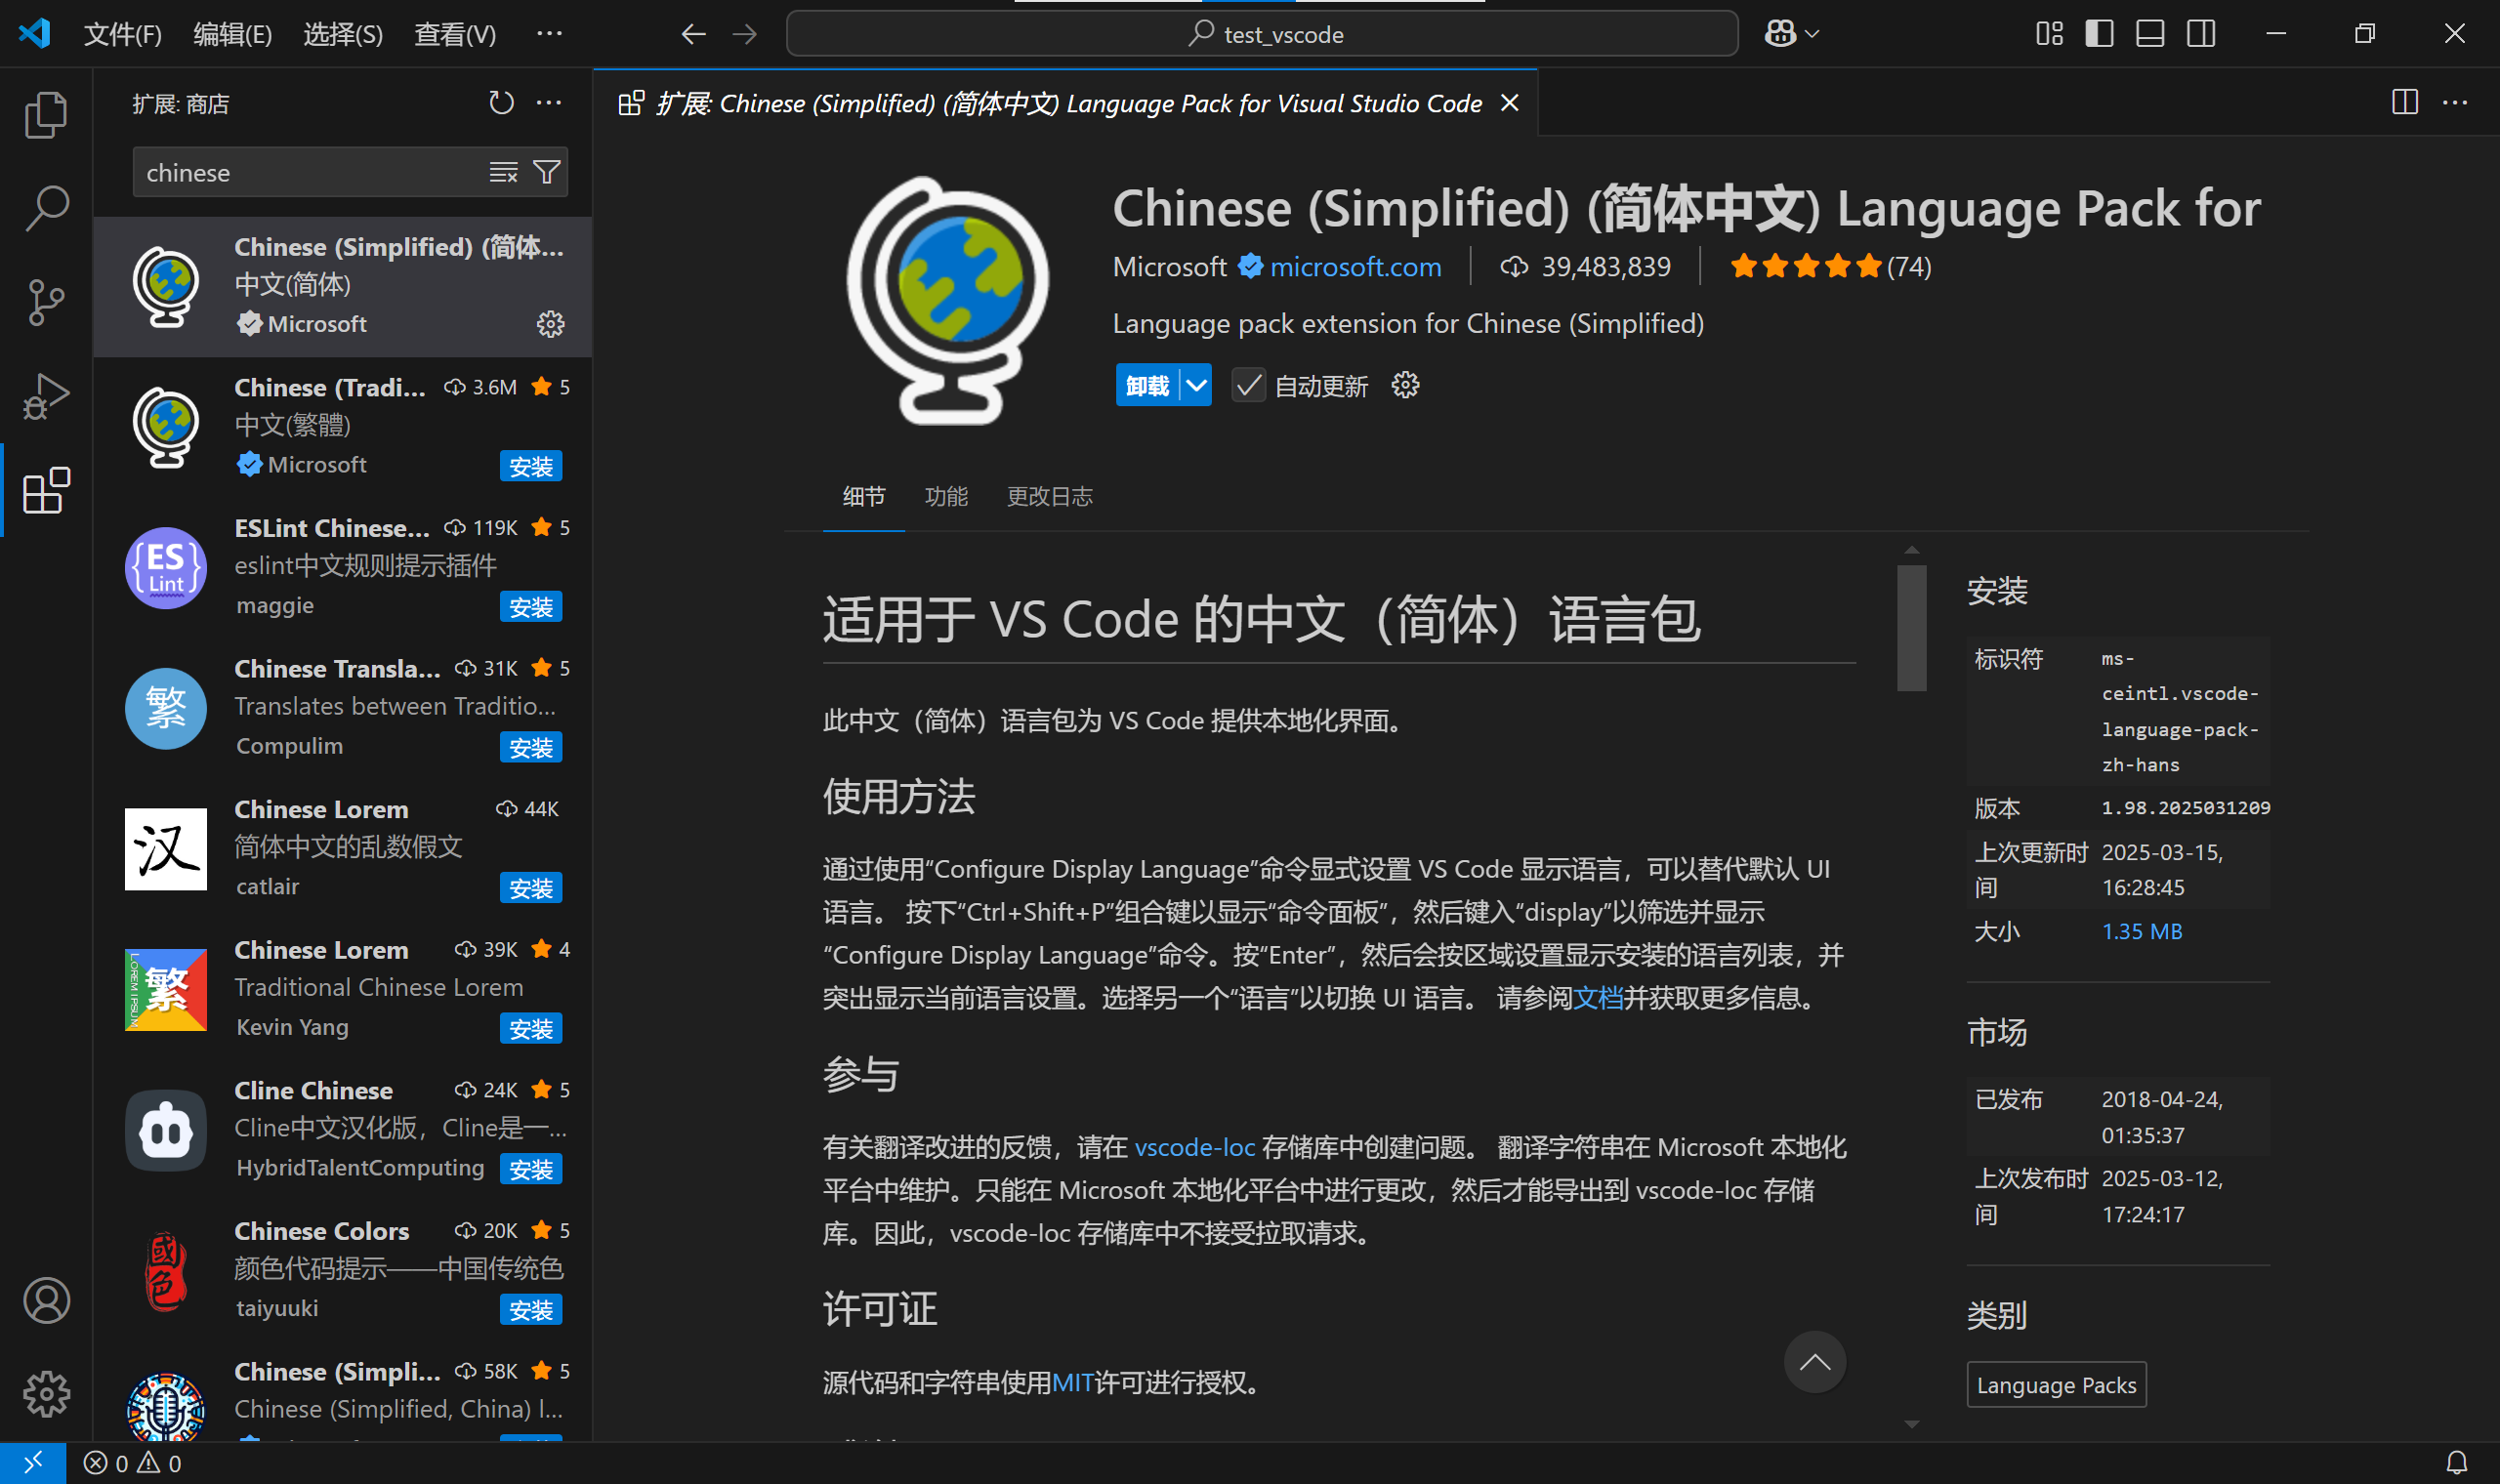2500x1484 pixels.
Task: Open the extensions filter options
Action: coord(546,171)
